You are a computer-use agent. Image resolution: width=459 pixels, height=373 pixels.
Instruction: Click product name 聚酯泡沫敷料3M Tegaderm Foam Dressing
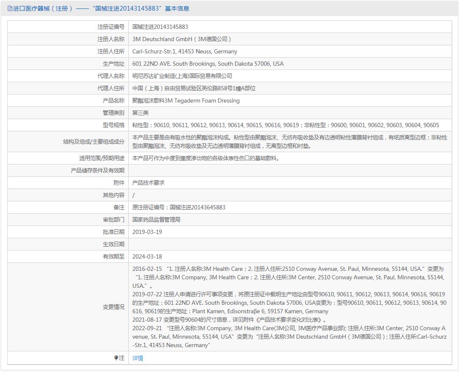pyautogui.click(x=186, y=101)
